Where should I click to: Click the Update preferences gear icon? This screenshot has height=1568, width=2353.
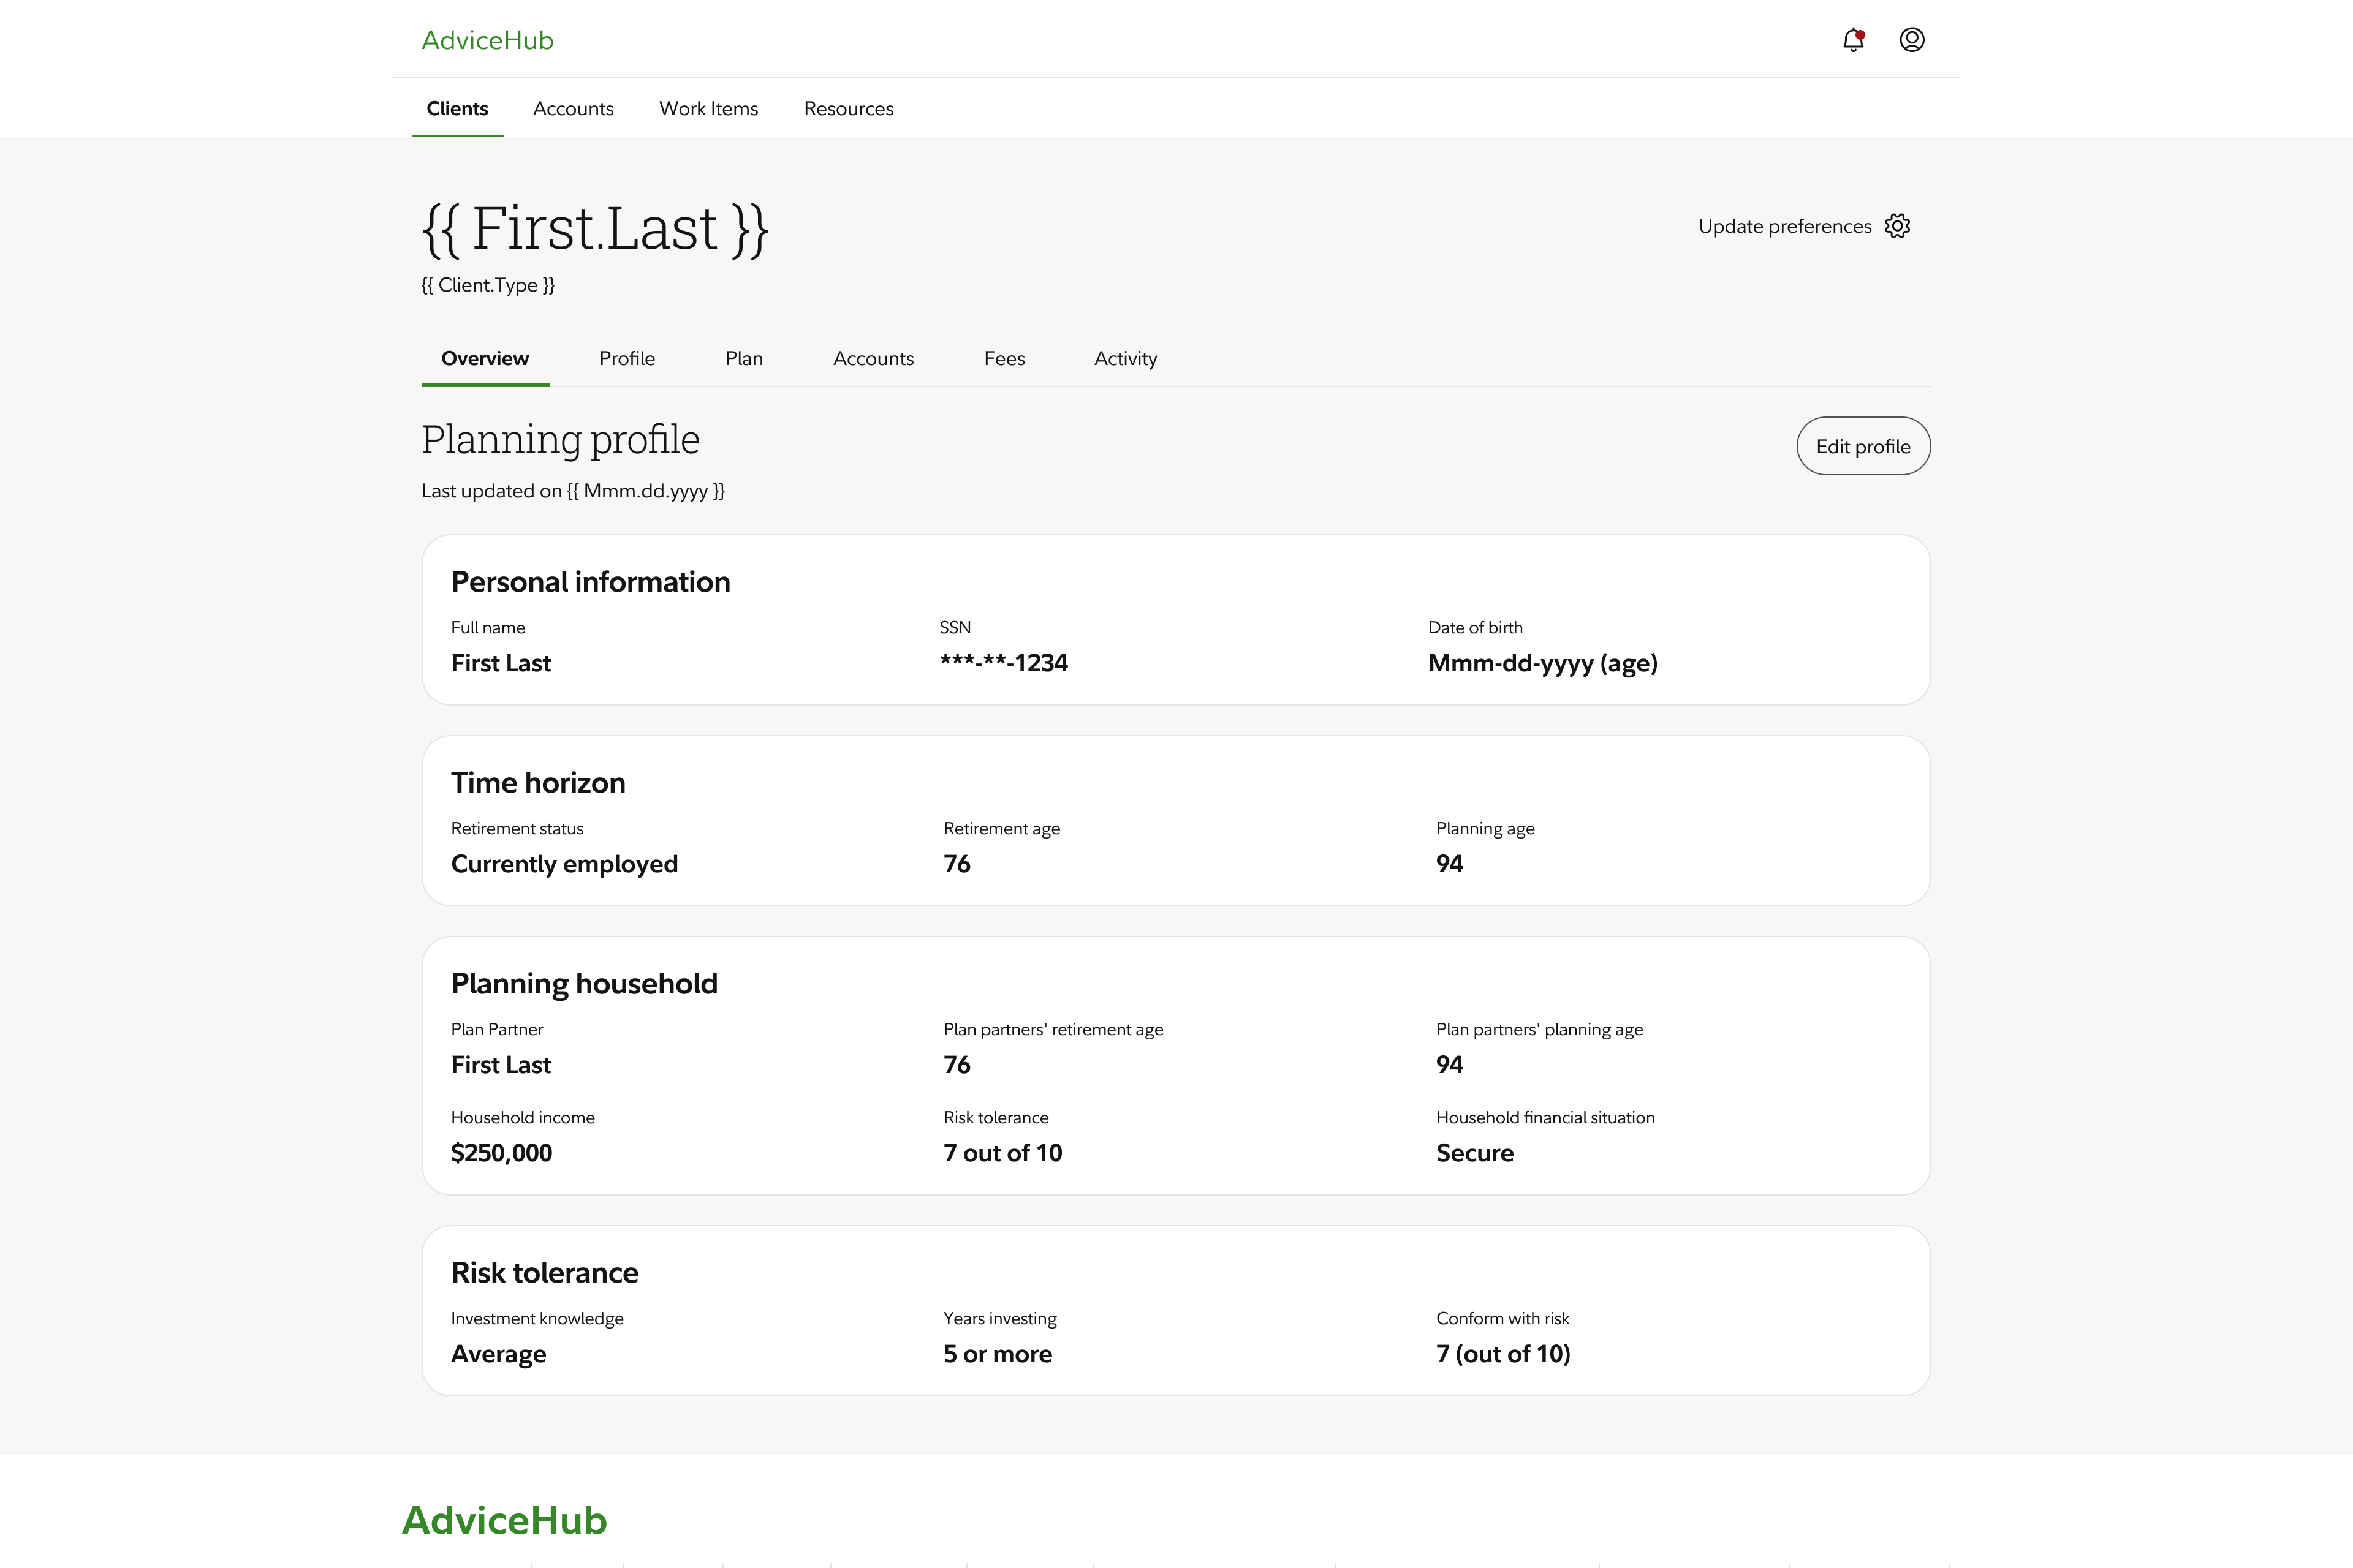click(x=1897, y=226)
